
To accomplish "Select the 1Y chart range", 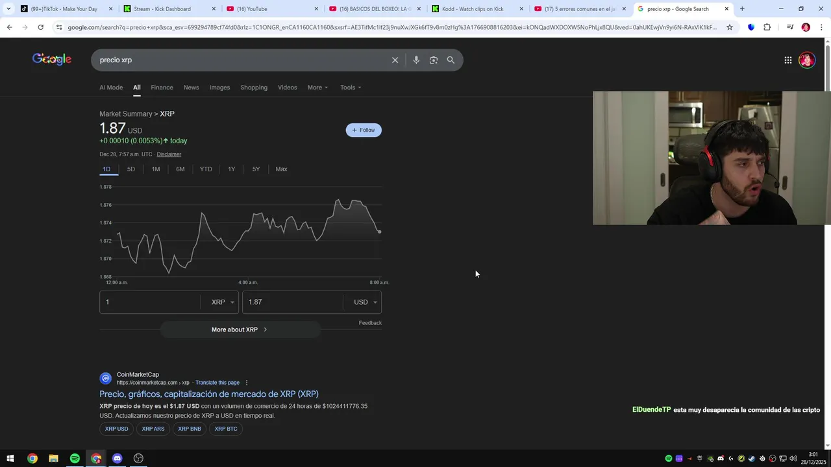I will coord(232,169).
